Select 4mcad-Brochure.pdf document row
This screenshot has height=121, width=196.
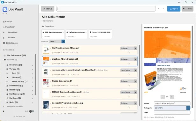tap(90, 83)
